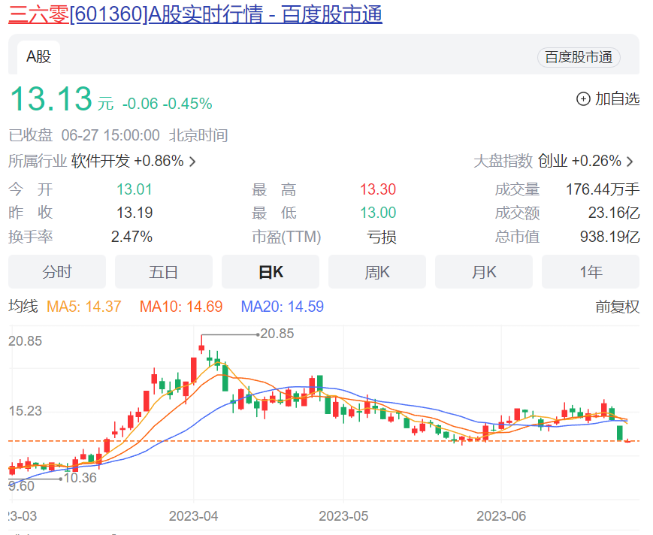This screenshot has height=535, width=653.
Task: Switch to the 五日 chart tab
Action: 164,272
